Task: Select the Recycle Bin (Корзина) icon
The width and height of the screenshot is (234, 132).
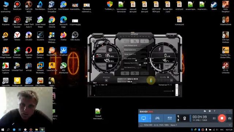Action: click(5, 21)
